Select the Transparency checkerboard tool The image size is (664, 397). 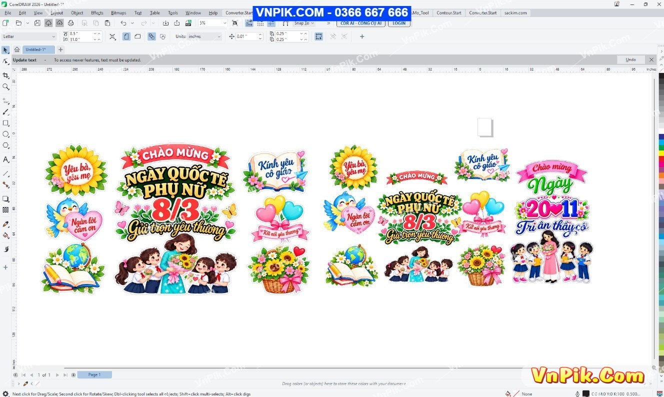coord(5,210)
